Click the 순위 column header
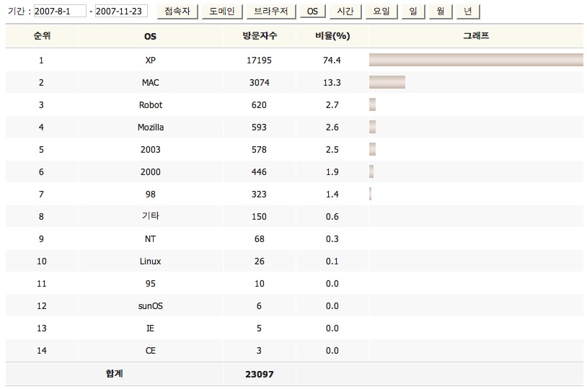Image resolution: width=587 pixels, height=389 pixels. coord(42,36)
